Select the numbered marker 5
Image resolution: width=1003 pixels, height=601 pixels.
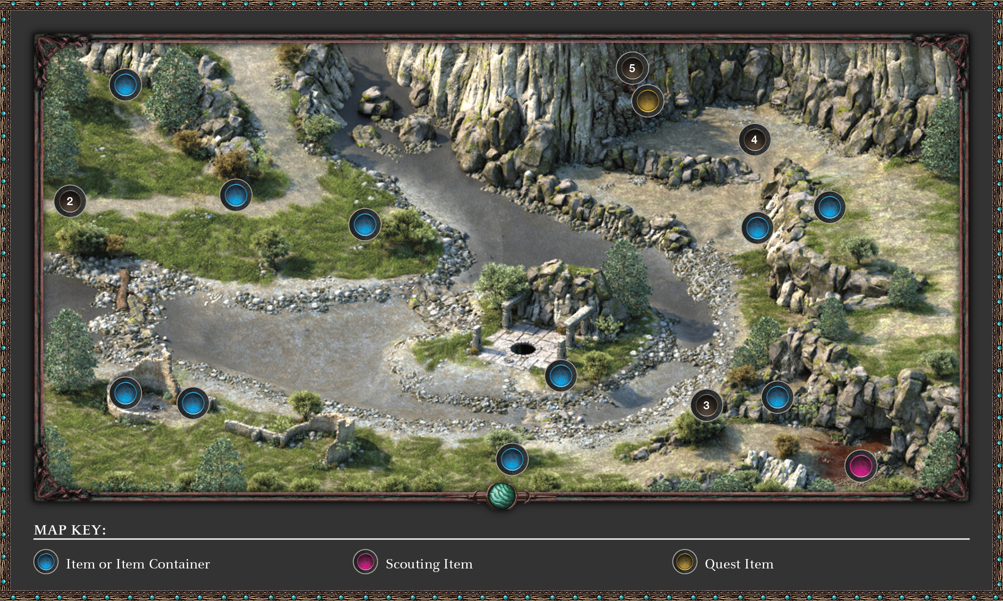click(632, 68)
